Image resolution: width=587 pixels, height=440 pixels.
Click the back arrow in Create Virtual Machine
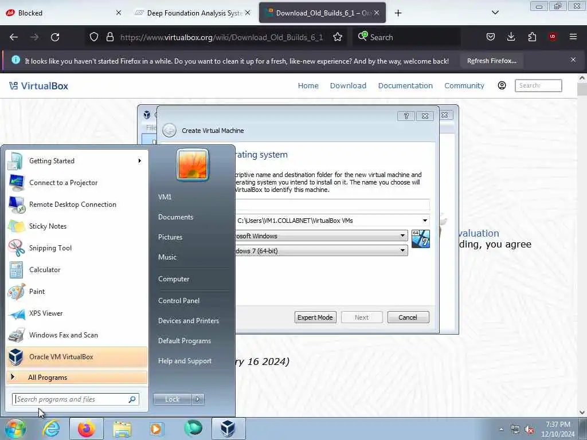pyautogui.click(x=169, y=130)
